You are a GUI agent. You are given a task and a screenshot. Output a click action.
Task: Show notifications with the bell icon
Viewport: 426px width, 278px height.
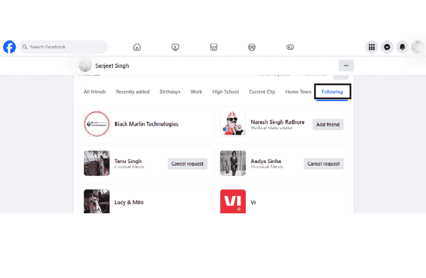point(403,47)
